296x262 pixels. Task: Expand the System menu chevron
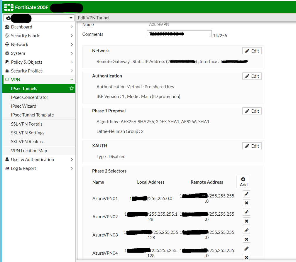tap(72, 53)
